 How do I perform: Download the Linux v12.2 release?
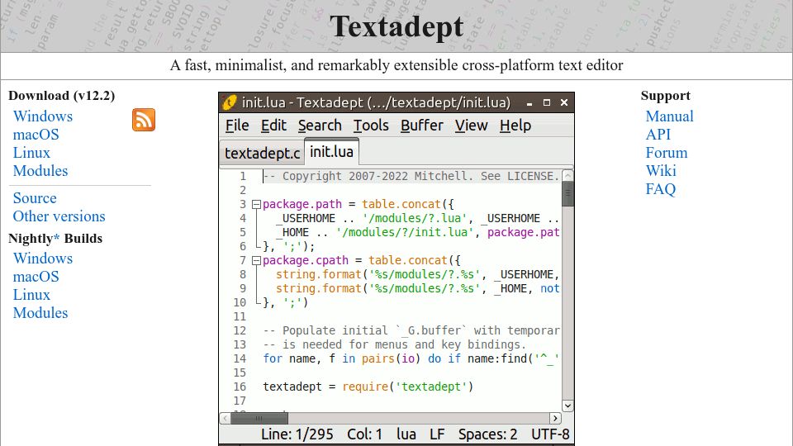[x=31, y=153]
